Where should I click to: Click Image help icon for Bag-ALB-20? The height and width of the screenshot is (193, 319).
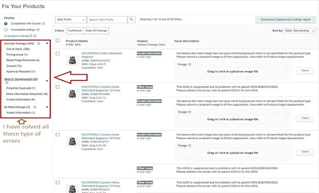click(190, 146)
